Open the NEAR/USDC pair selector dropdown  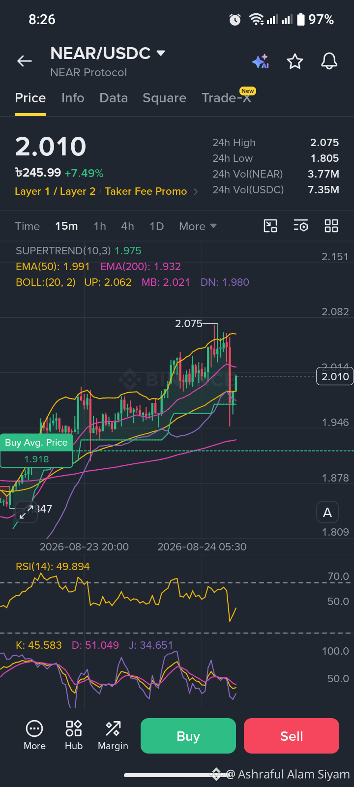pyautogui.click(x=108, y=53)
